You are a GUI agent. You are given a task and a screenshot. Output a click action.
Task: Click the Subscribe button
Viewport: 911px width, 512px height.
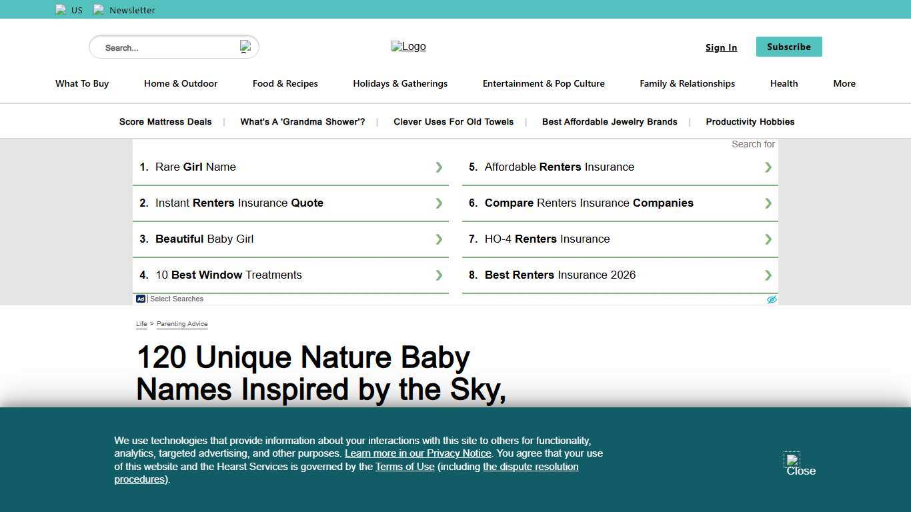coord(789,47)
